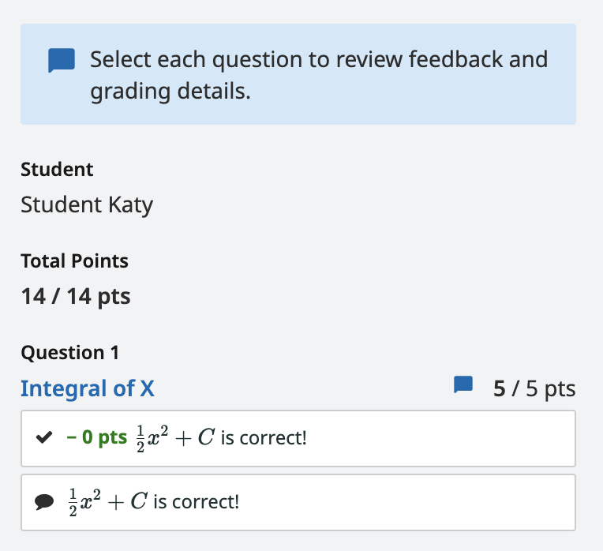Image resolution: width=603 pixels, height=551 pixels.
Task: Open the Integral of X question link
Action: pos(88,388)
